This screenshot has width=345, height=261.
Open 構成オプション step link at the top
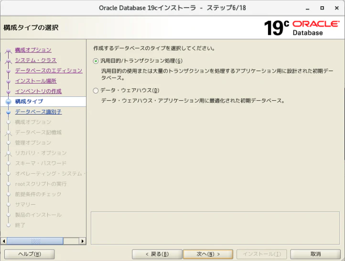click(33, 50)
